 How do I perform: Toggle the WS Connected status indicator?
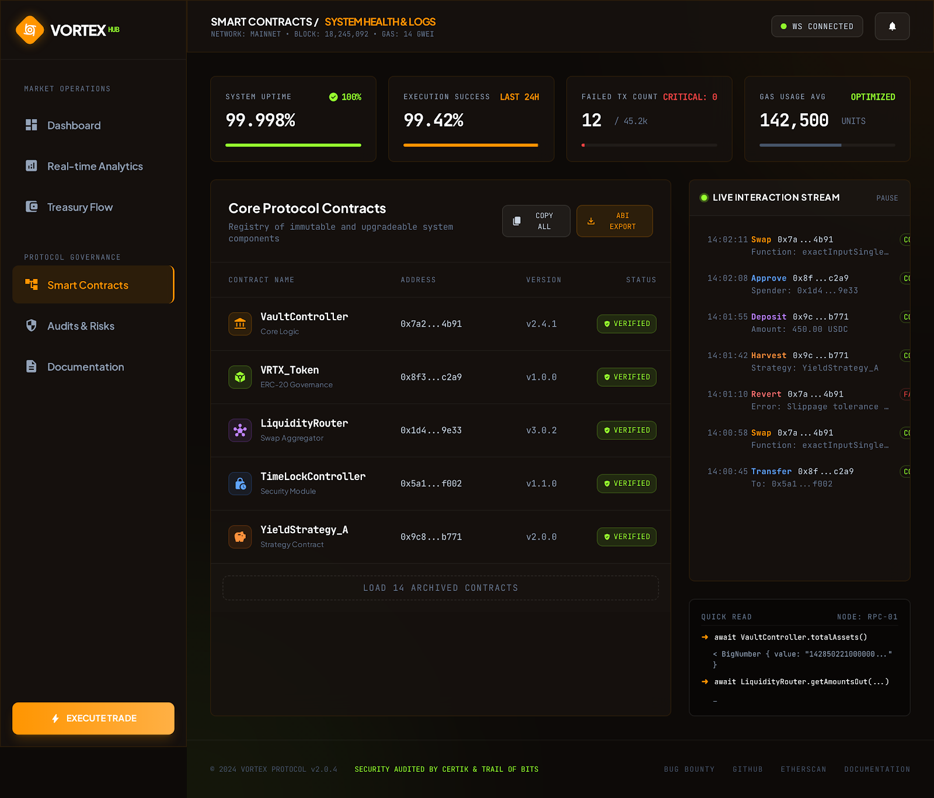817,26
